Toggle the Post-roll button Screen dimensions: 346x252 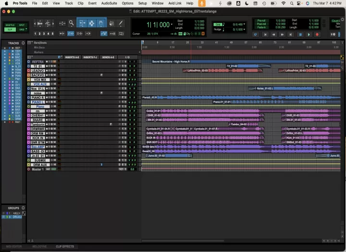(261, 24)
